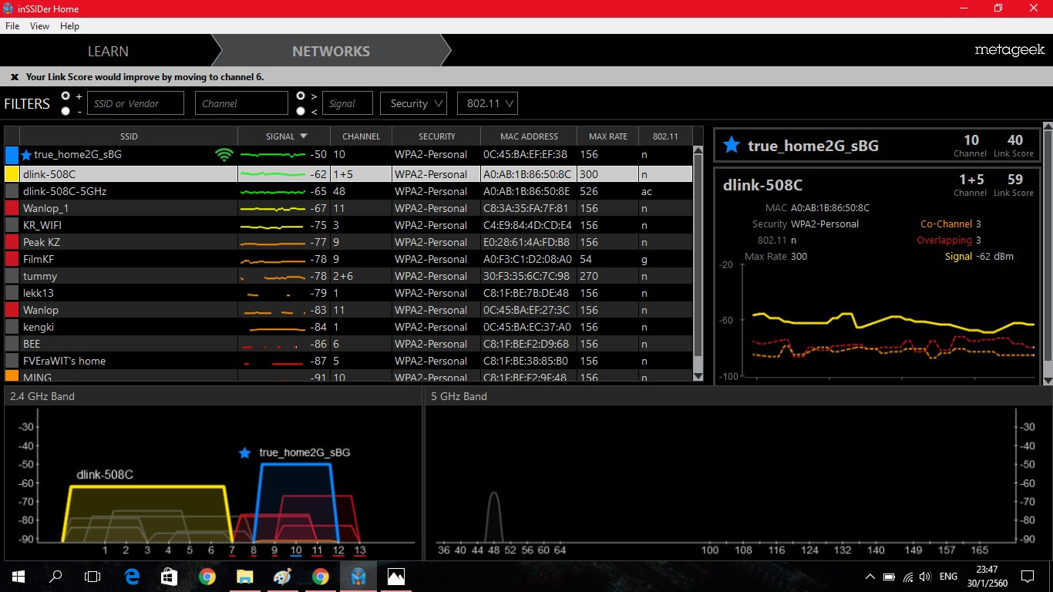Select the BEE network row
The height and width of the screenshot is (592, 1053).
point(348,344)
